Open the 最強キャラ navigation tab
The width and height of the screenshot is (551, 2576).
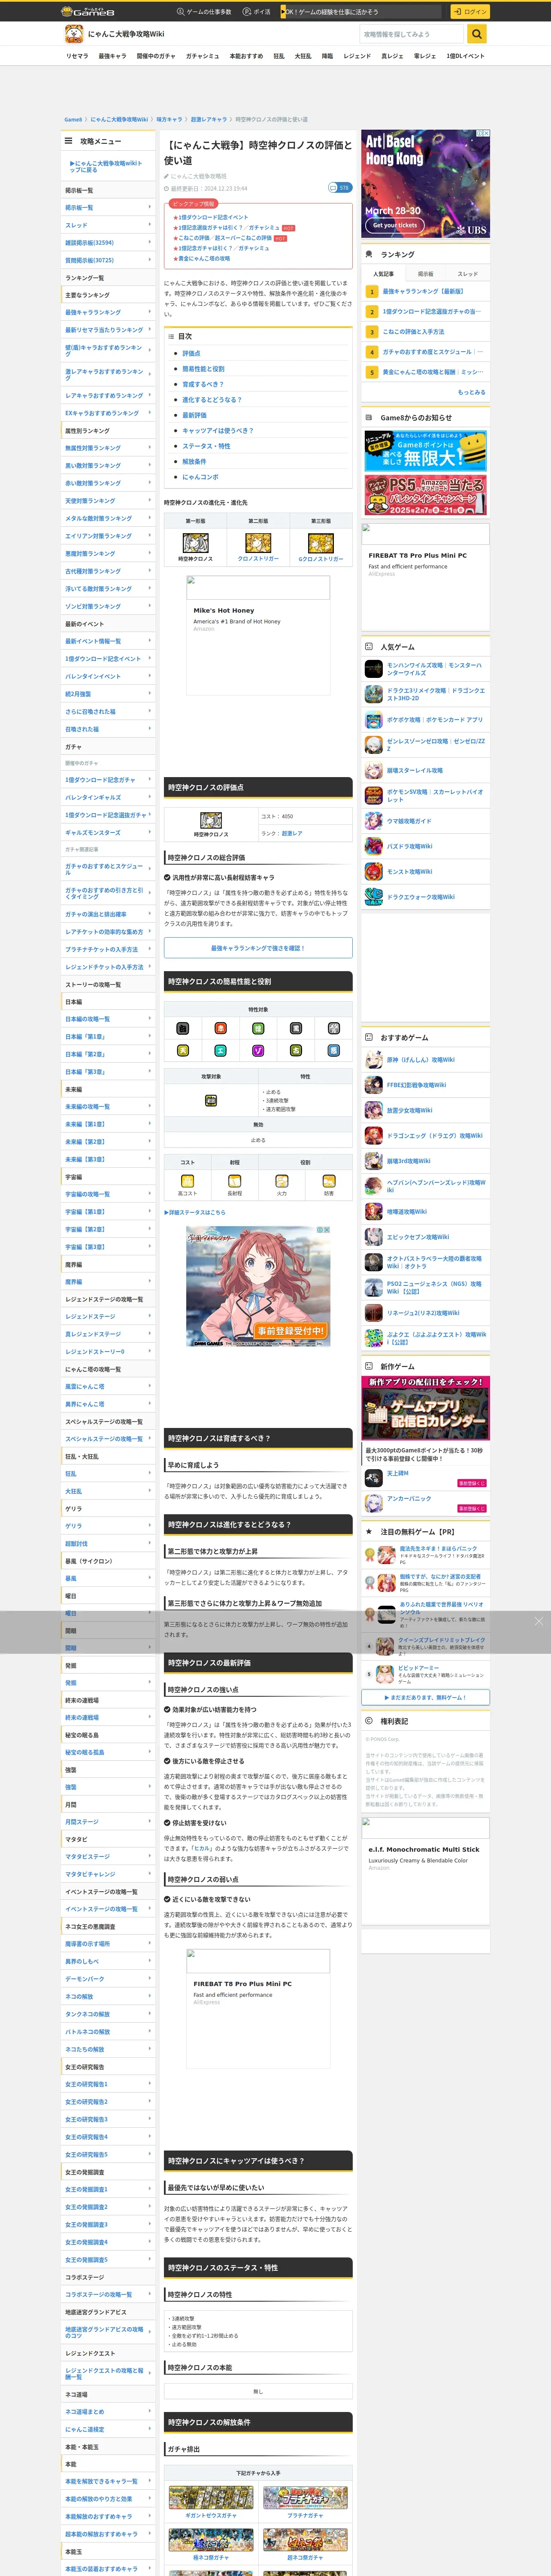pos(112,56)
